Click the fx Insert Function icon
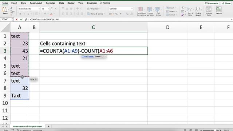Image resolution: width=233 pixels, height=131 pixels. click(26, 19)
